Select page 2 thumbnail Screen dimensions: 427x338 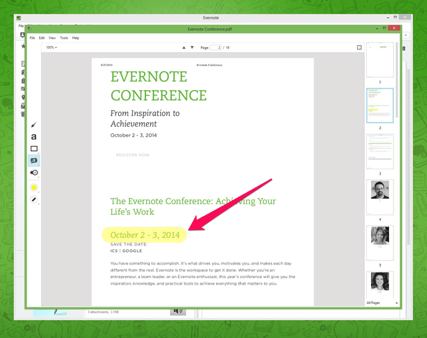pos(380,105)
